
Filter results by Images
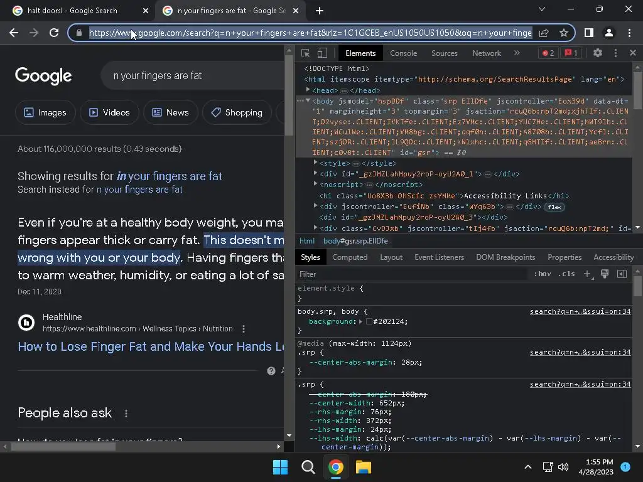tap(45, 112)
